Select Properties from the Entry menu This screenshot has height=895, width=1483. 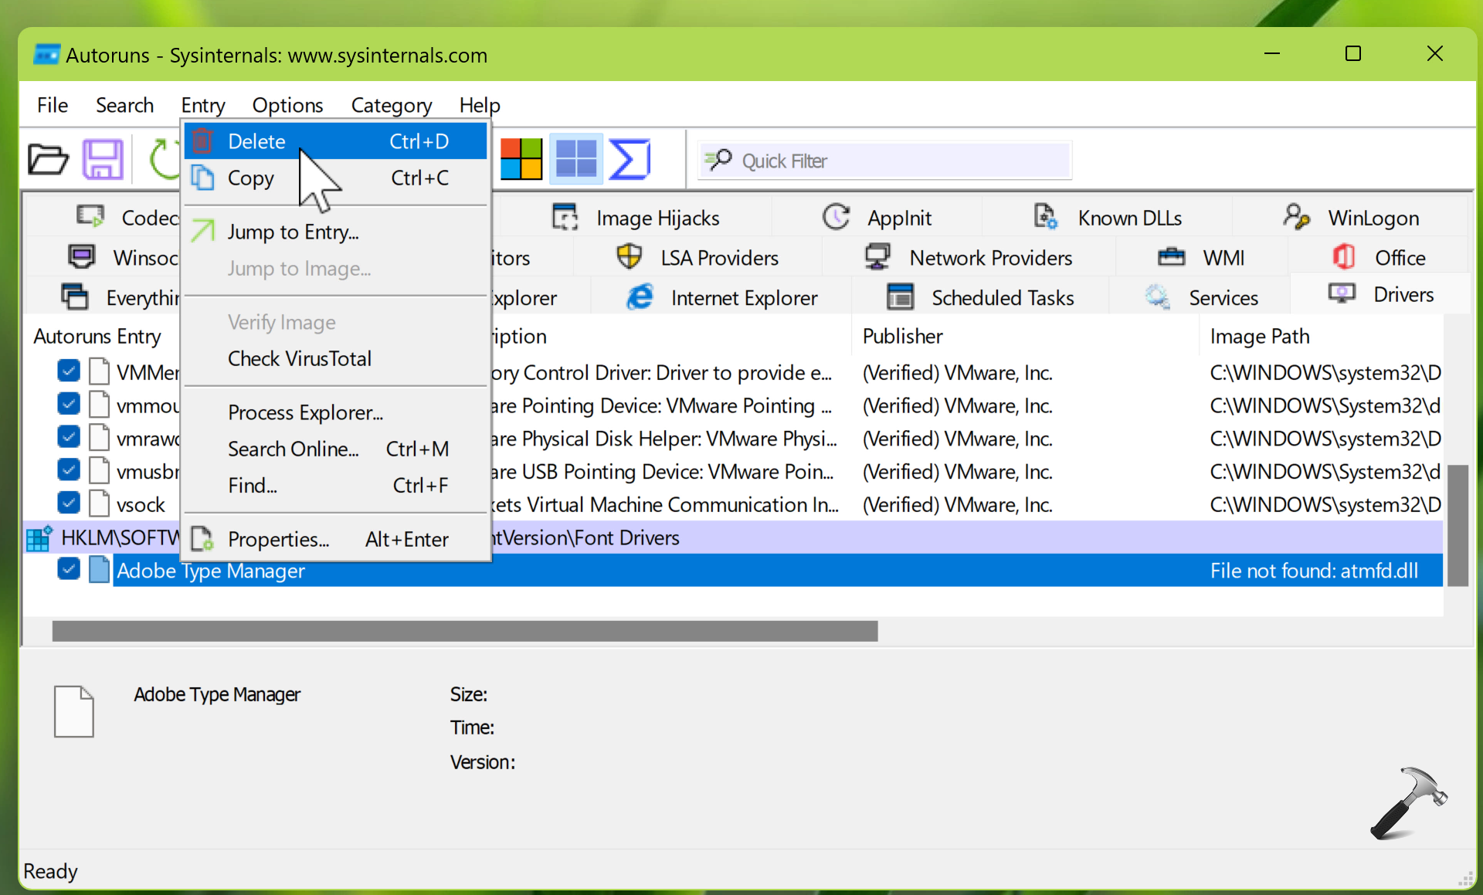[x=278, y=539]
